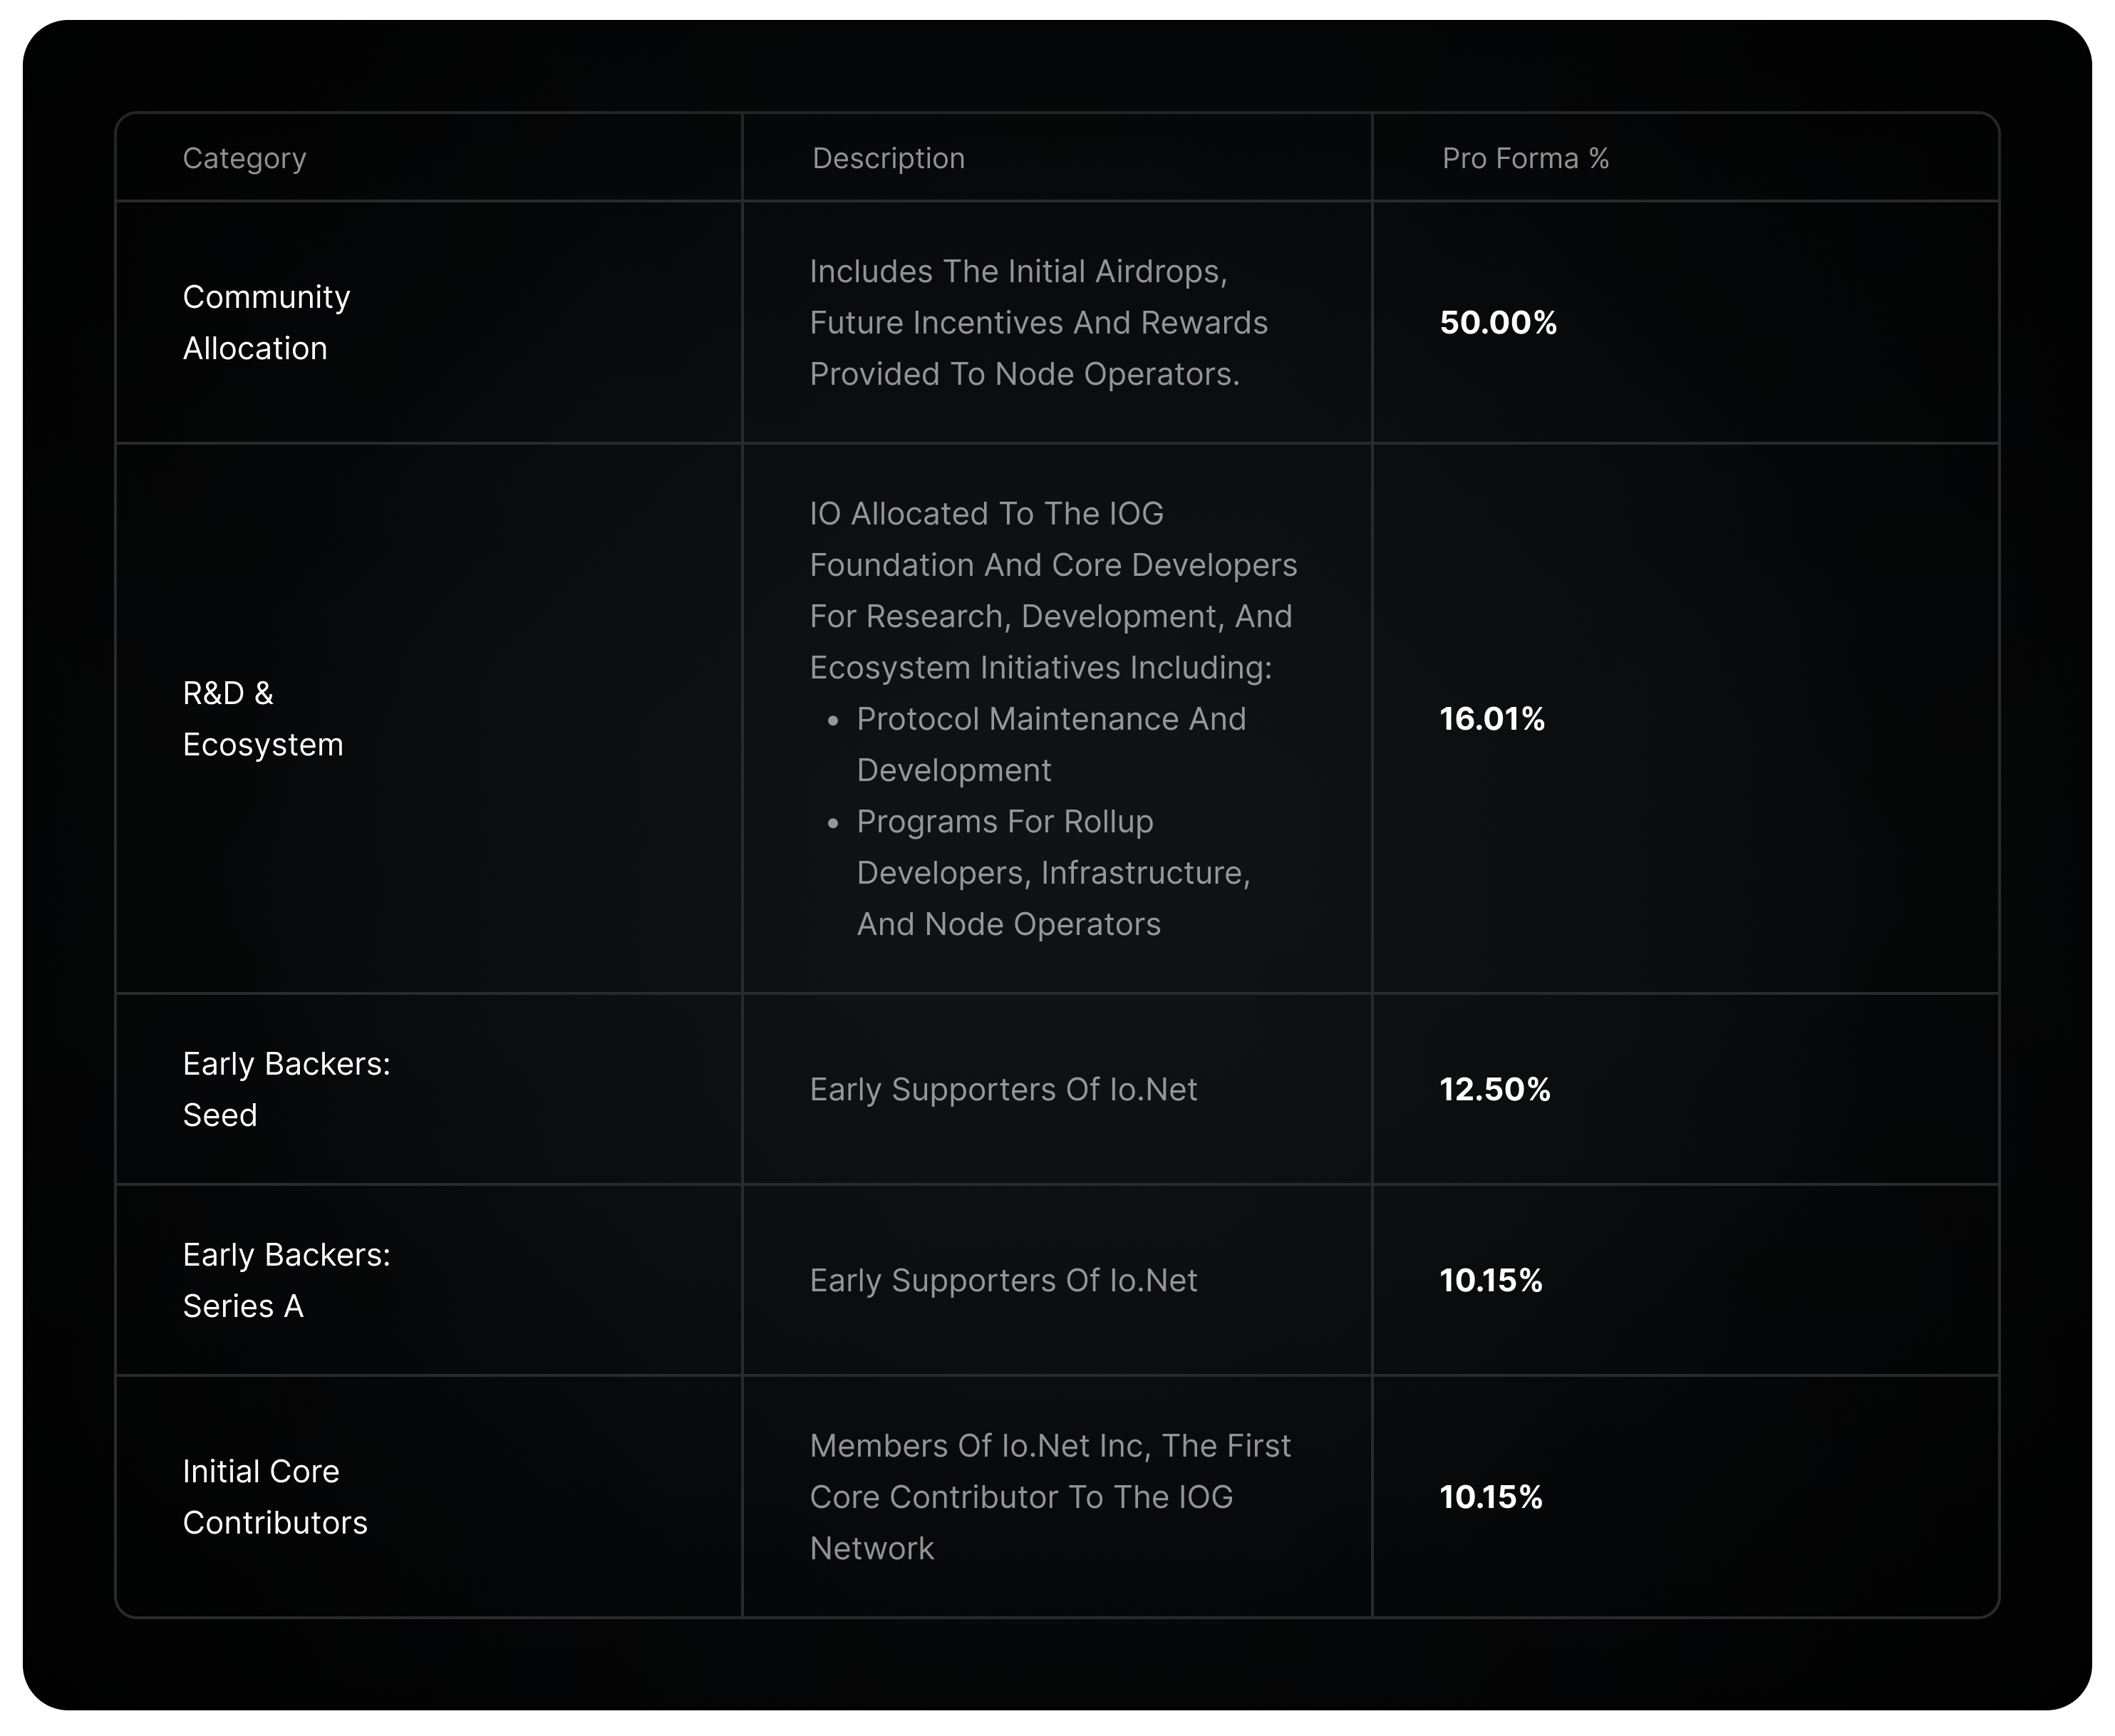Click Series A row Early Supporters description

1003,1280
